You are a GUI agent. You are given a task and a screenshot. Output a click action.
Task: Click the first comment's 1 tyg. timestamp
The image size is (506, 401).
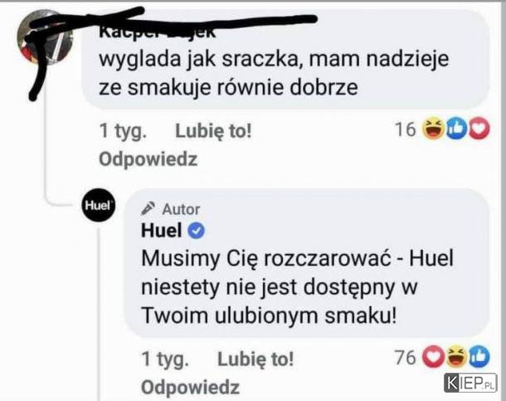(x=123, y=131)
